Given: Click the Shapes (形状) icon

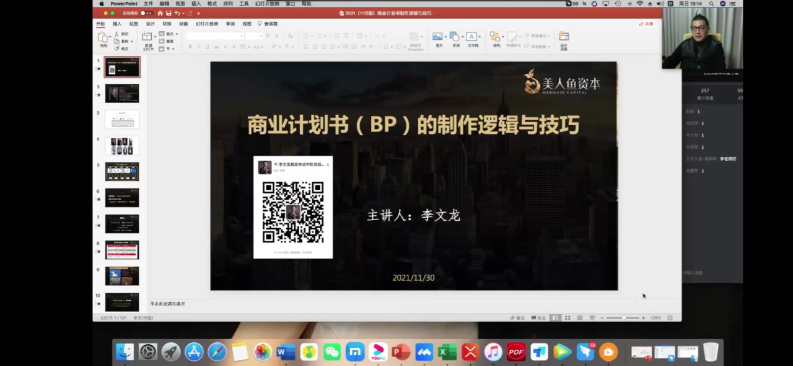Looking at the screenshot, I should click(455, 38).
